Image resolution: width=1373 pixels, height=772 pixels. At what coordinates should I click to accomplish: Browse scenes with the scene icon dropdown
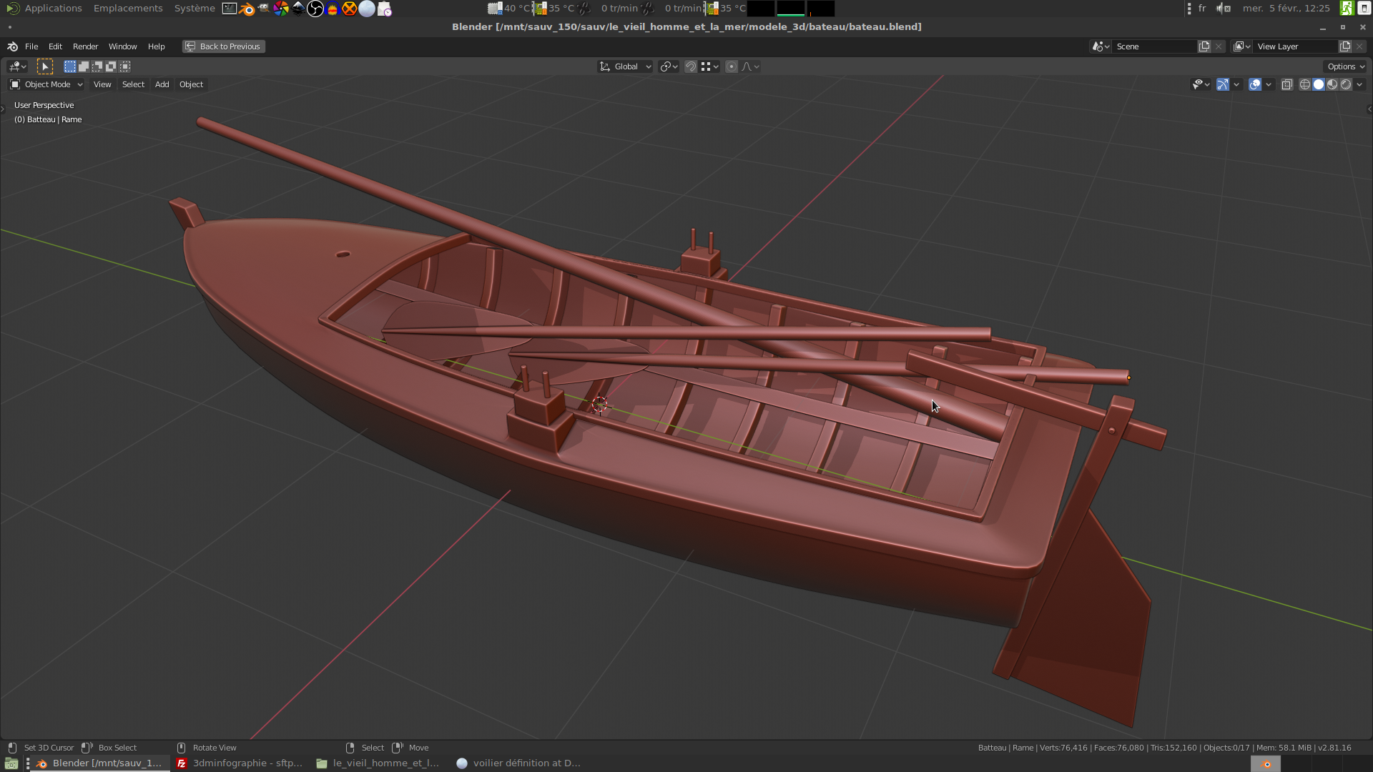pos(1101,46)
